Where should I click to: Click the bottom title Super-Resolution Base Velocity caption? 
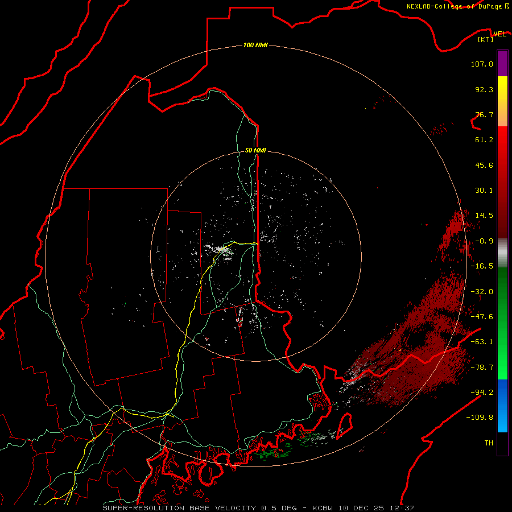coord(258,508)
